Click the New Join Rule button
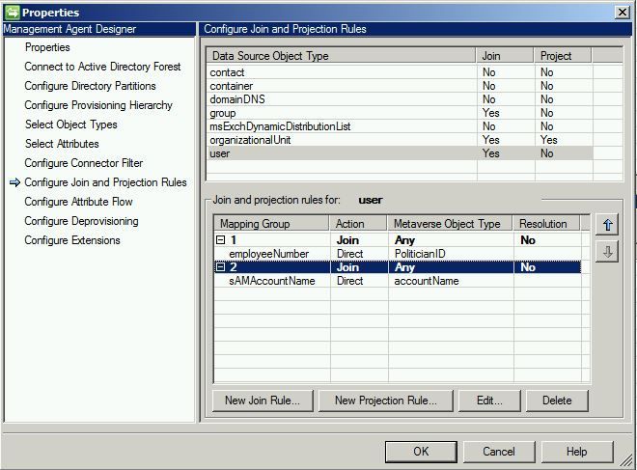The height and width of the screenshot is (470, 637). (263, 401)
